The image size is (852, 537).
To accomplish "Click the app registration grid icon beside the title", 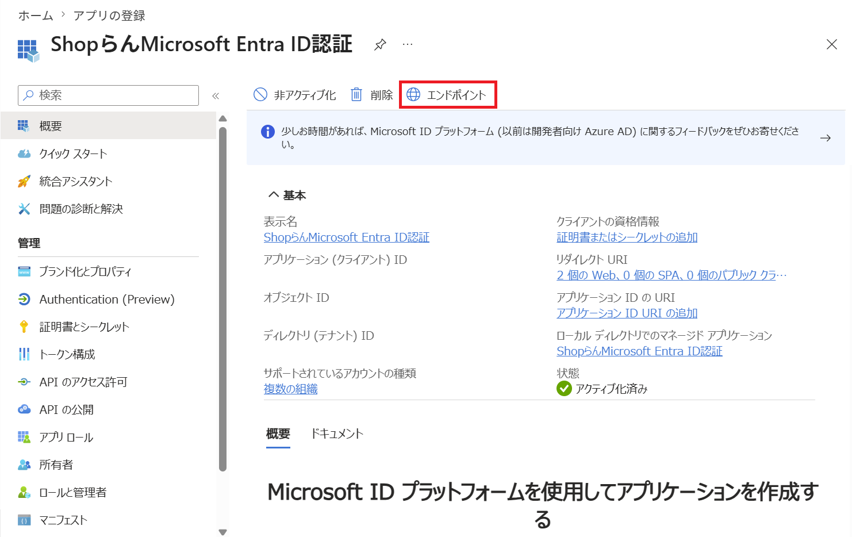I will [28, 51].
